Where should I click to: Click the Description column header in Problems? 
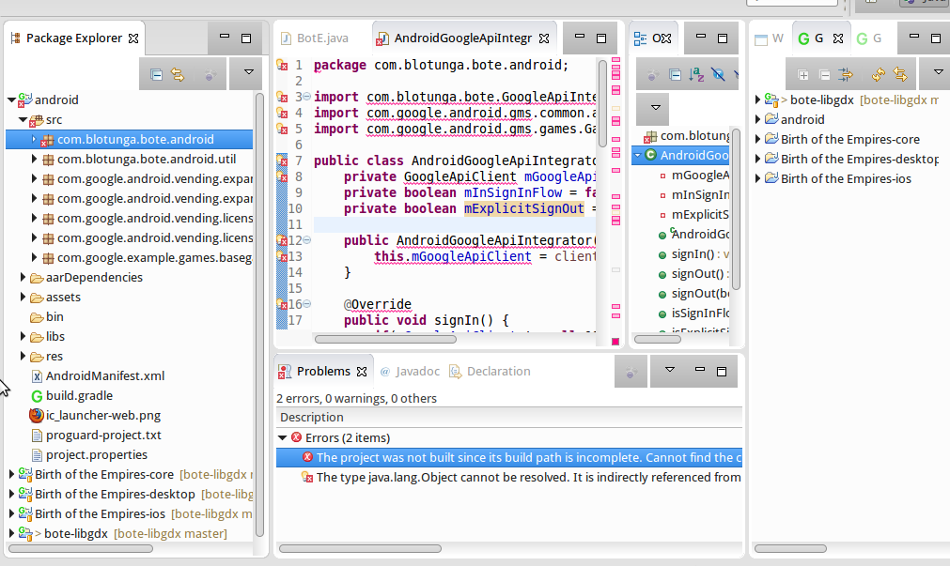coord(509,417)
